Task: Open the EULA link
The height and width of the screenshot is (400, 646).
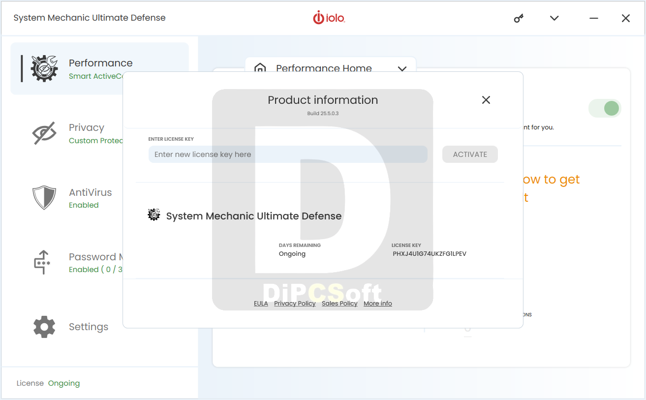Action: pos(261,304)
